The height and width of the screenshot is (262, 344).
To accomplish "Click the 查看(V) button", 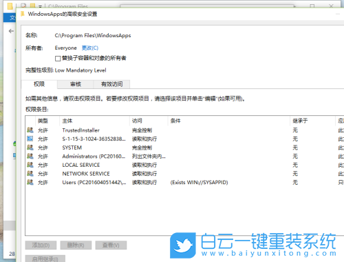I will tap(111, 245).
